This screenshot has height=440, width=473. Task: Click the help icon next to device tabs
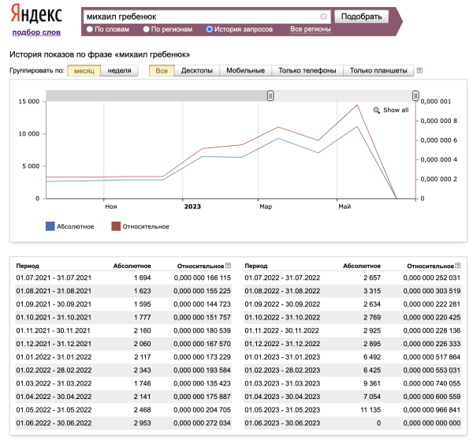(419, 71)
